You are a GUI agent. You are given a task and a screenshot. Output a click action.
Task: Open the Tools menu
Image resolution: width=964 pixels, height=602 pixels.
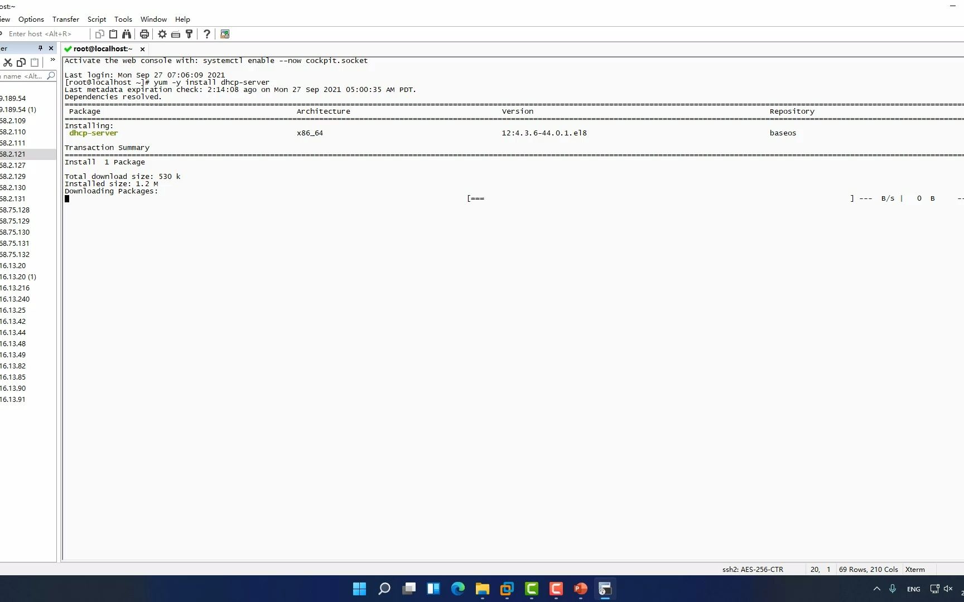pyautogui.click(x=123, y=19)
